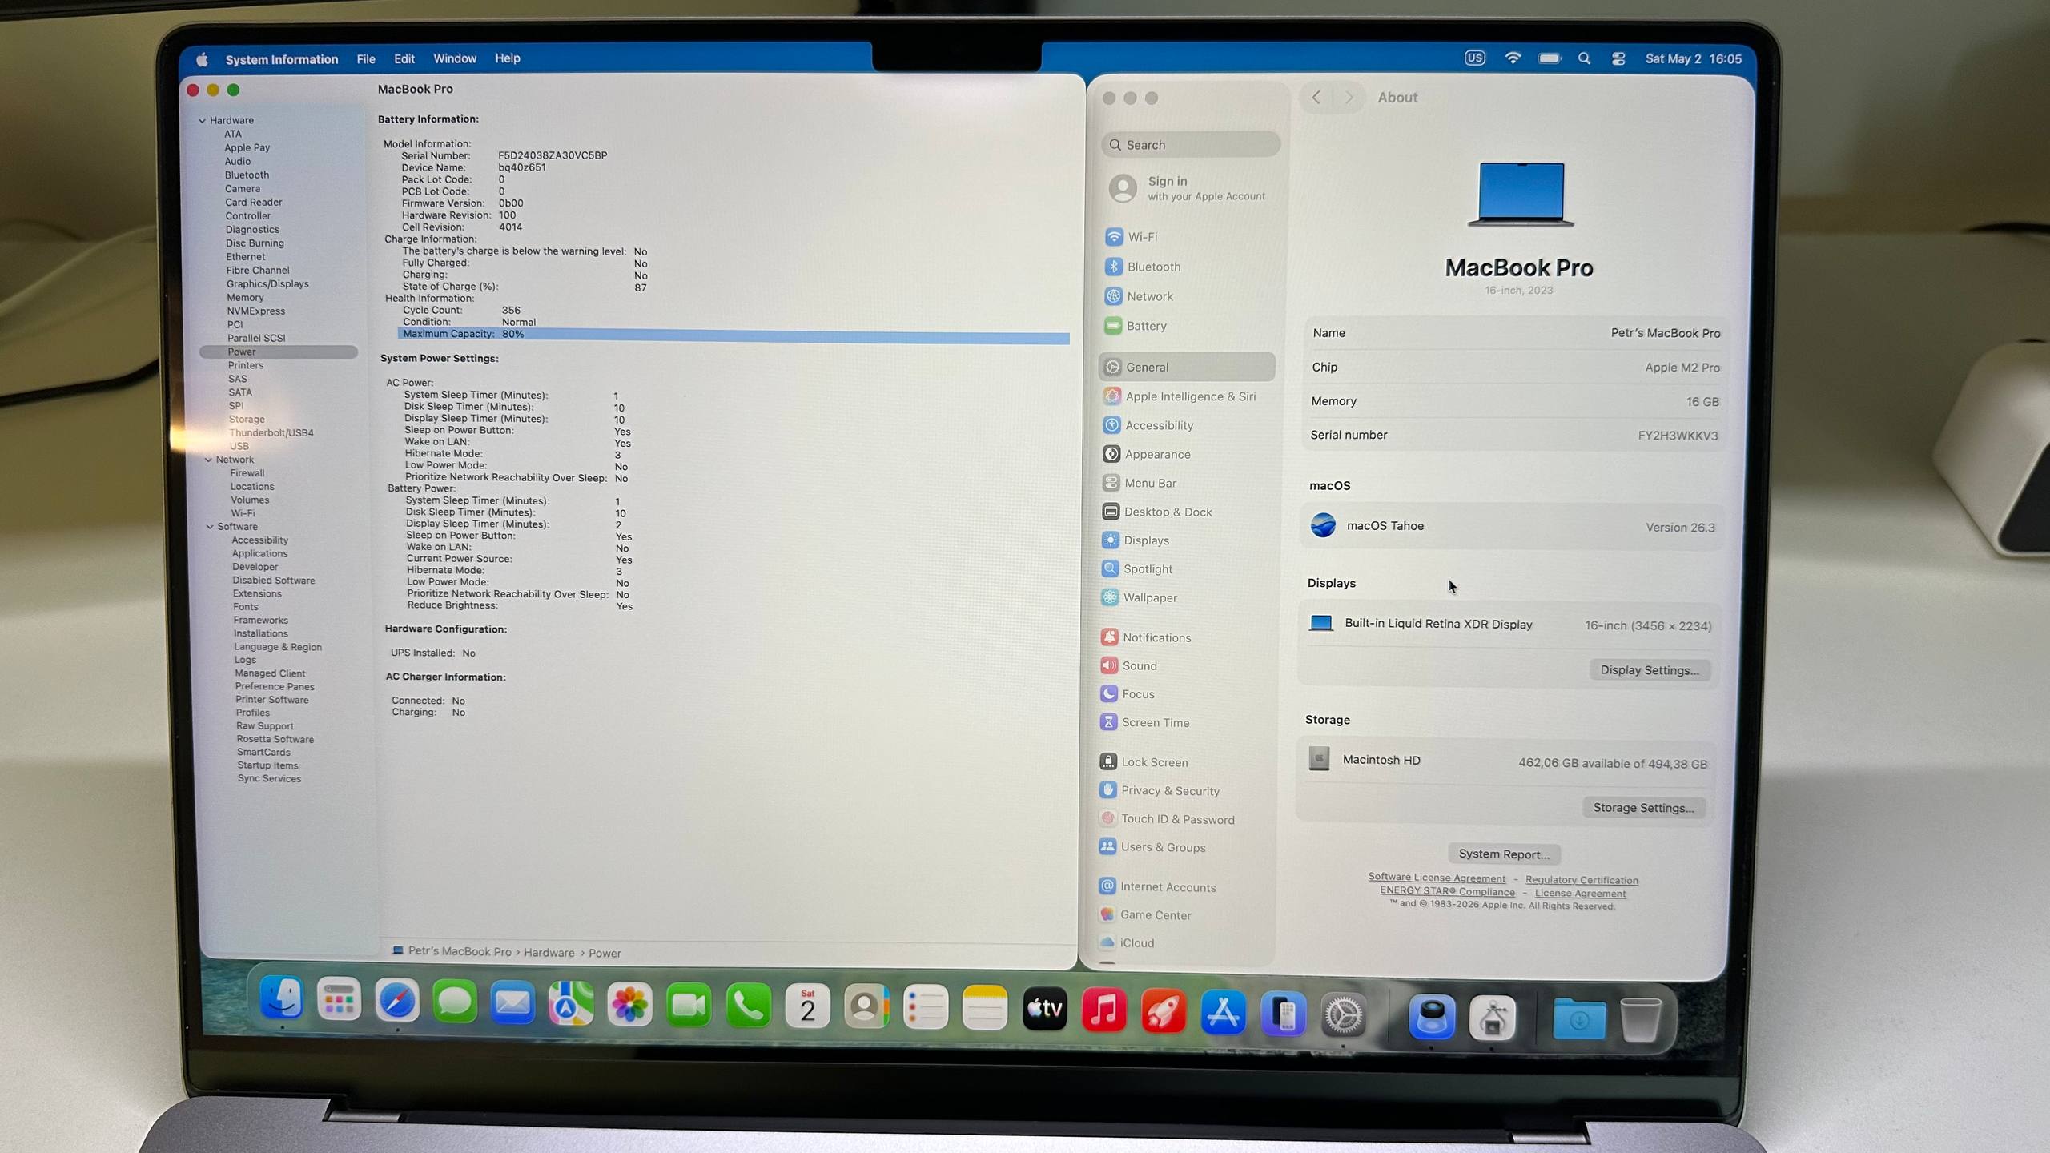Screen dimensions: 2050x1153
Task: Open the Help menu
Action: [x=508, y=58]
